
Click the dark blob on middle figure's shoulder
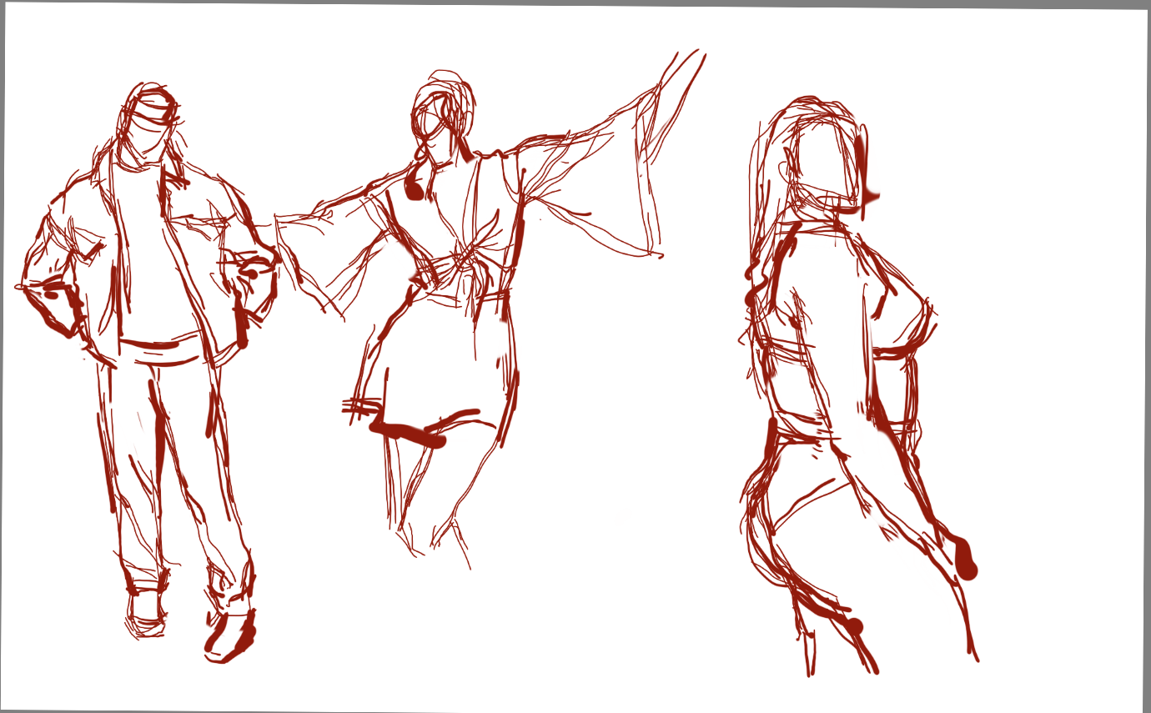415,188
